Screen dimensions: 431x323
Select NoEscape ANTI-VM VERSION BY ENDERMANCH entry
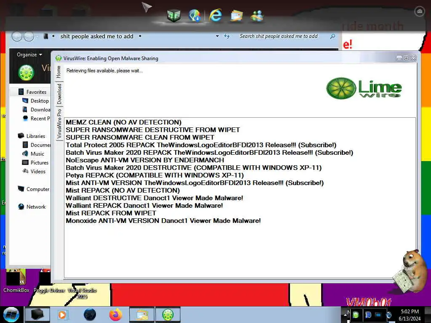pos(145,160)
